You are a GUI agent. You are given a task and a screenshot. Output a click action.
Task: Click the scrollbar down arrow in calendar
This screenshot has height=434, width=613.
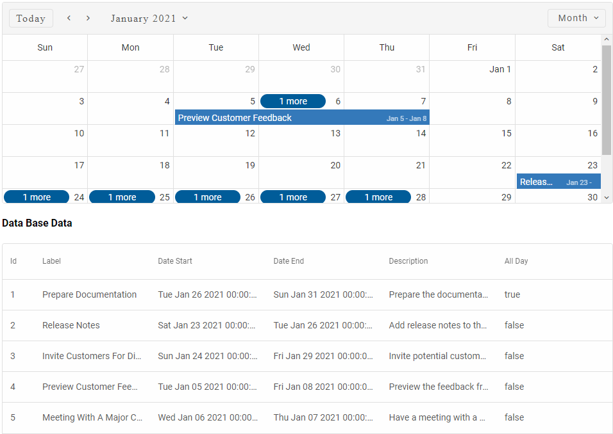pyautogui.click(x=607, y=197)
